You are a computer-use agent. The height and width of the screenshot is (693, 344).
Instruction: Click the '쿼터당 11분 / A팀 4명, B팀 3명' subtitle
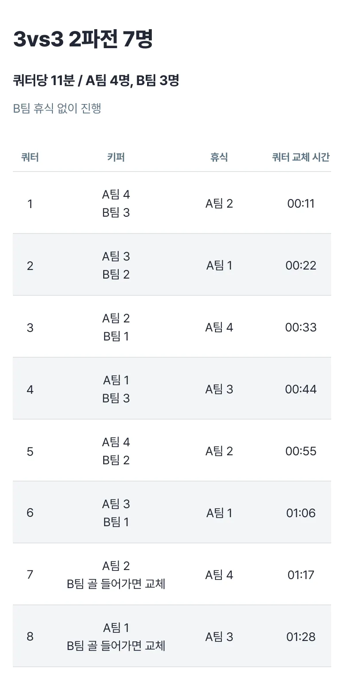coord(96,80)
